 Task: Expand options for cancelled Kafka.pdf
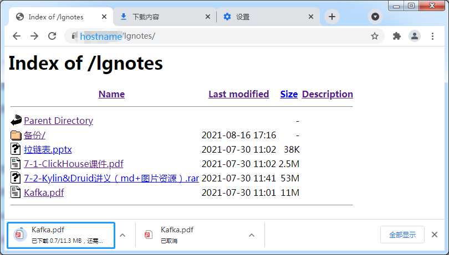(x=252, y=235)
